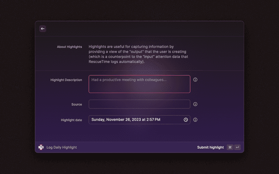Click the Highlight date label

[71, 120]
